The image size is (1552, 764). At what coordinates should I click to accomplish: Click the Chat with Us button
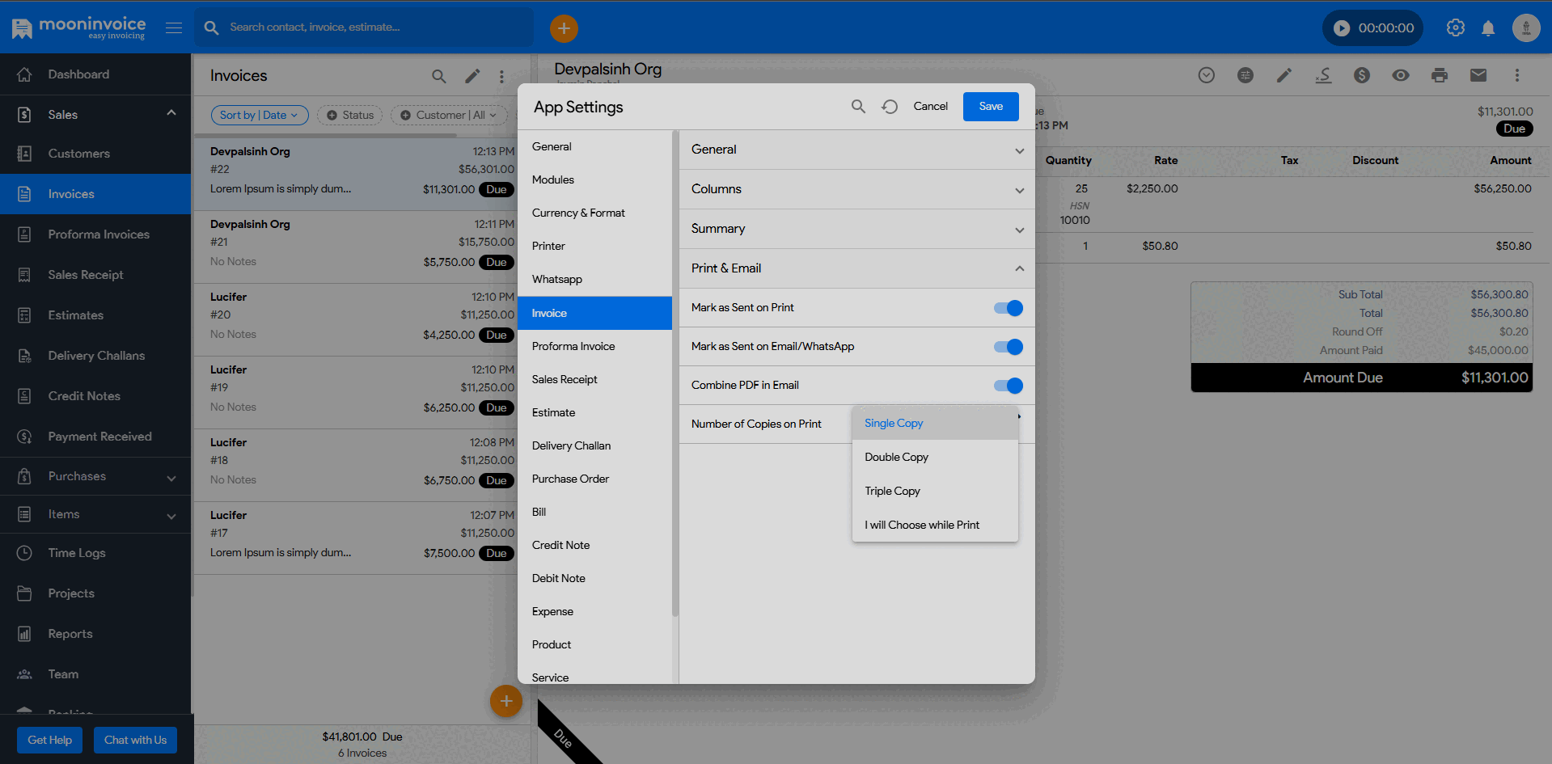tap(135, 741)
